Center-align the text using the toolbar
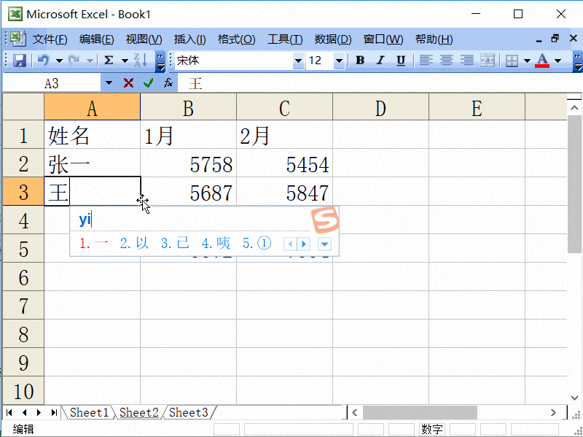Image resolution: width=583 pixels, height=437 pixels. [x=447, y=61]
